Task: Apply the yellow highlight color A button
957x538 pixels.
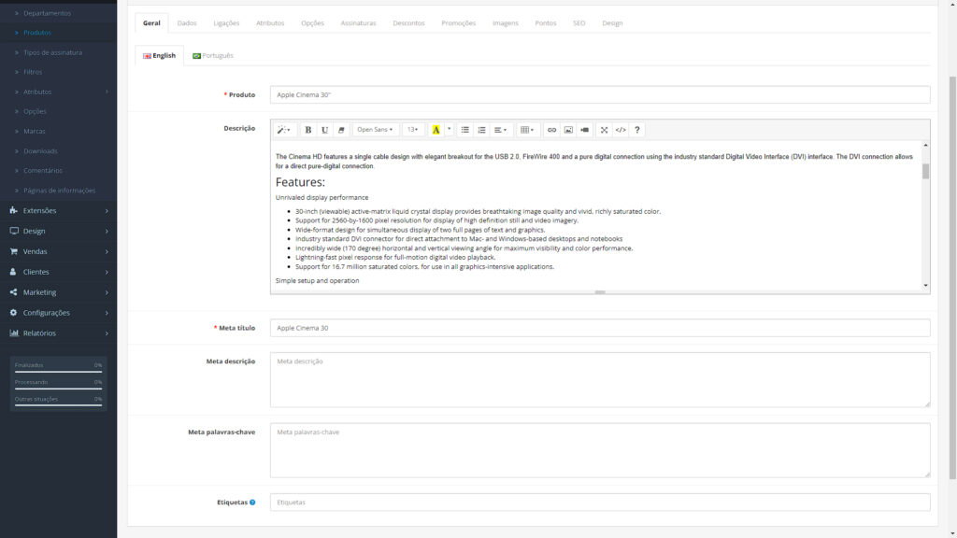Action: coord(436,130)
